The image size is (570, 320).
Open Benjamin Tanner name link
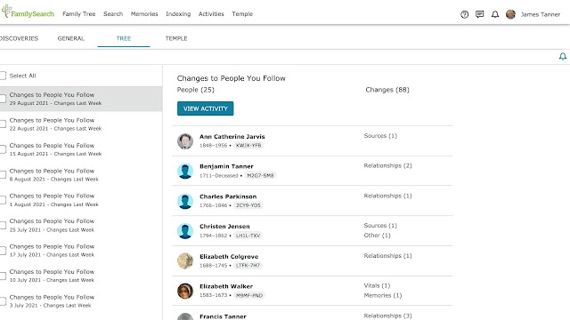(x=226, y=166)
